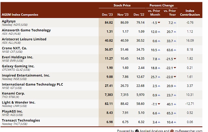208x132 pixels.
Task: Click Inspired Entertainment prior month up arrow
Action: point(159,77)
